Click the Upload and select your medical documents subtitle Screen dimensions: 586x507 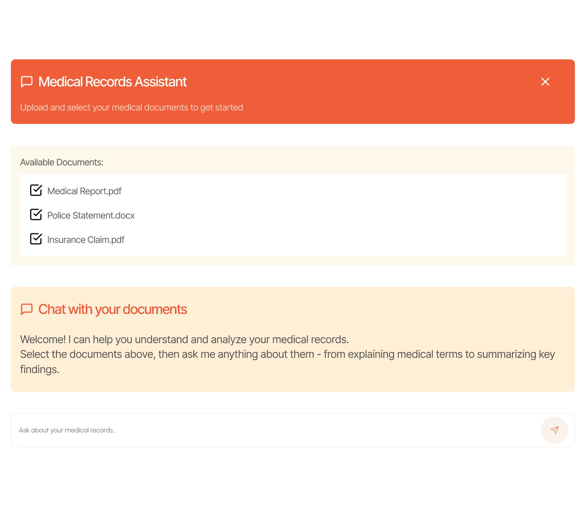click(131, 107)
